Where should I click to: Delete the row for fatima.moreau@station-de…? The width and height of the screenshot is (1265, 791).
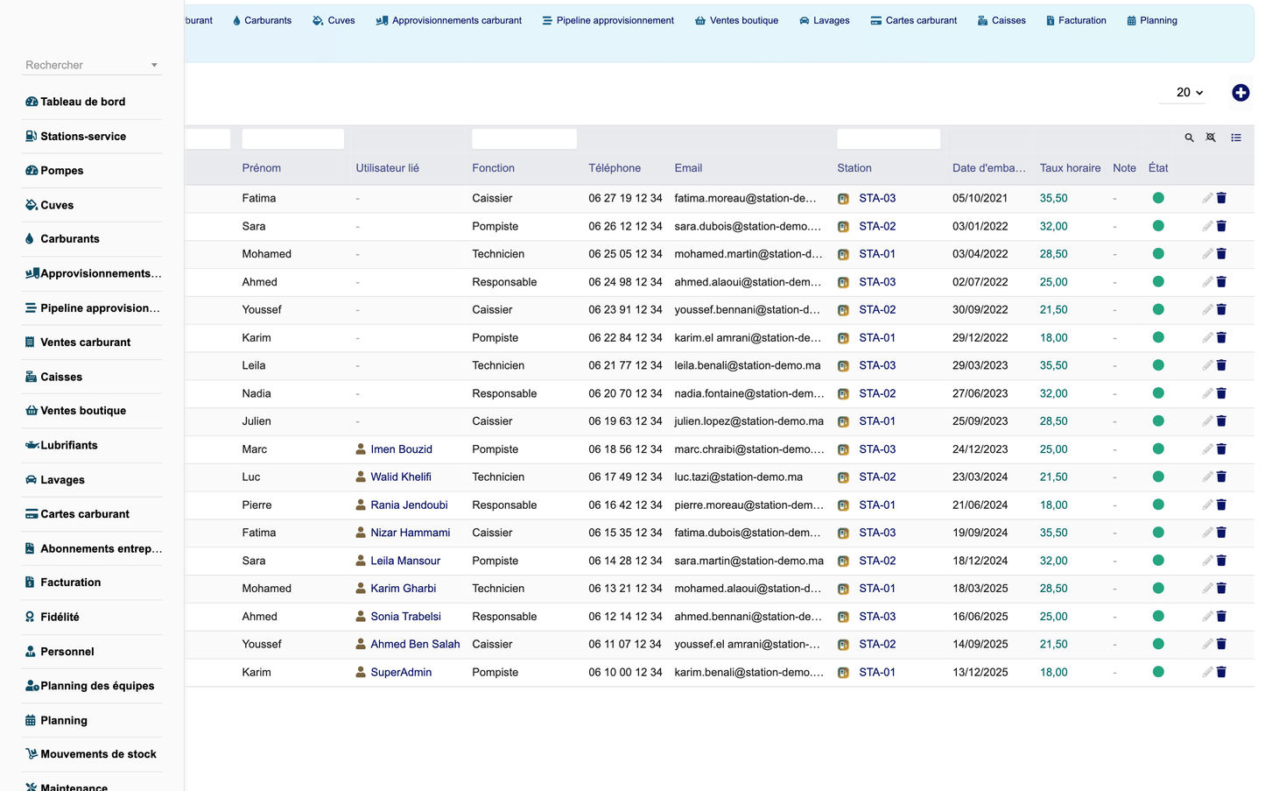[x=1221, y=198]
